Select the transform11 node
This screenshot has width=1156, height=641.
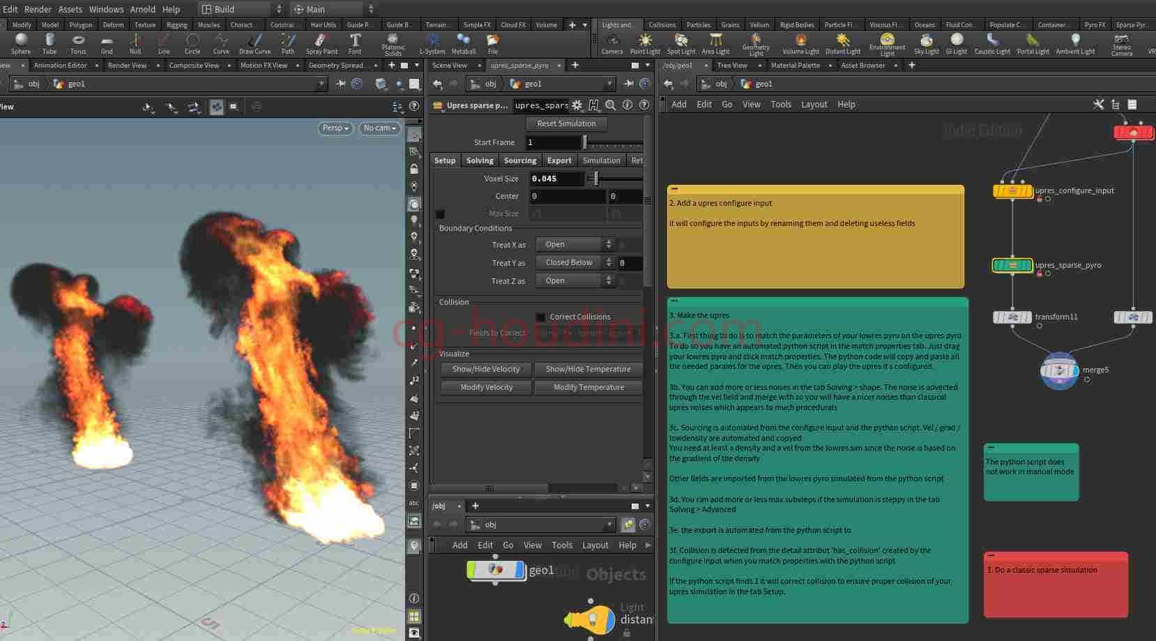click(x=1012, y=317)
